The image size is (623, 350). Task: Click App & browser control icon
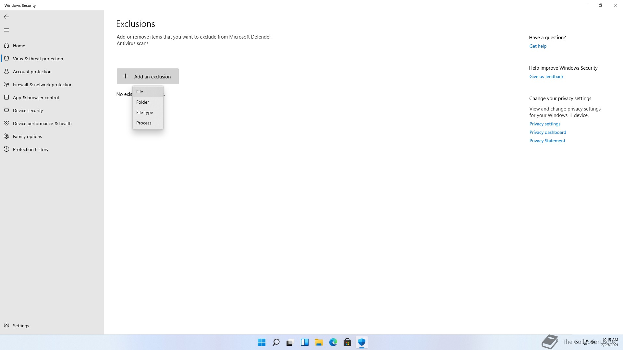click(6, 98)
